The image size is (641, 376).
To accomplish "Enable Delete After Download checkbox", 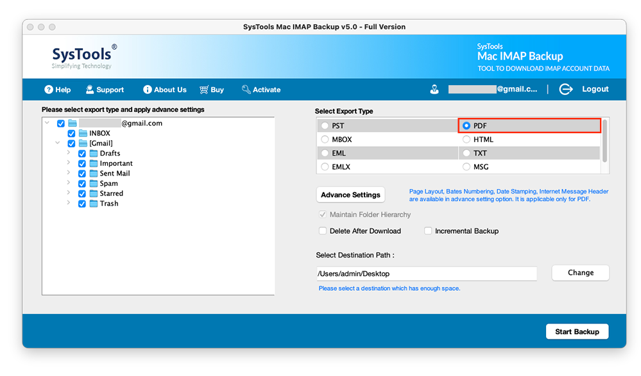I will [x=323, y=231].
